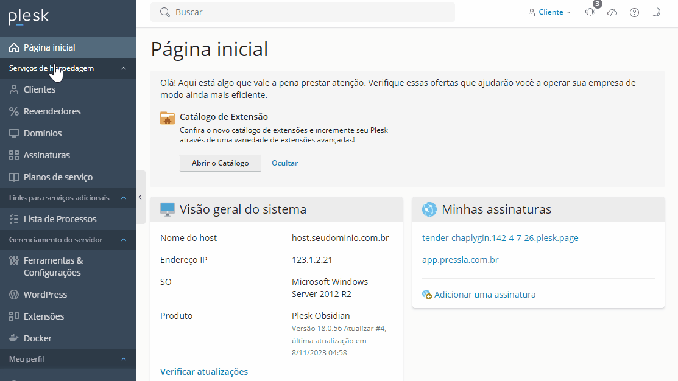
Task: Open the help question mark icon
Action: (x=634, y=12)
